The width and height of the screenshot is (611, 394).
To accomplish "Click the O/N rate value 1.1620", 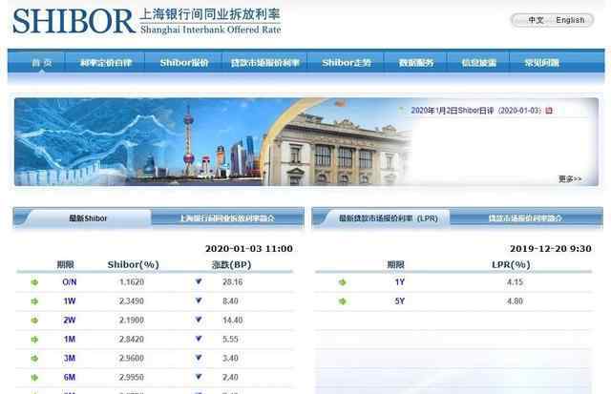I will pyautogui.click(x=132, y=281).
